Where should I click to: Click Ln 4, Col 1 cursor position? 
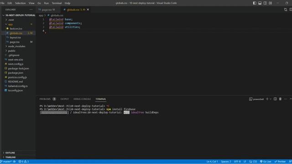point(212,162)
